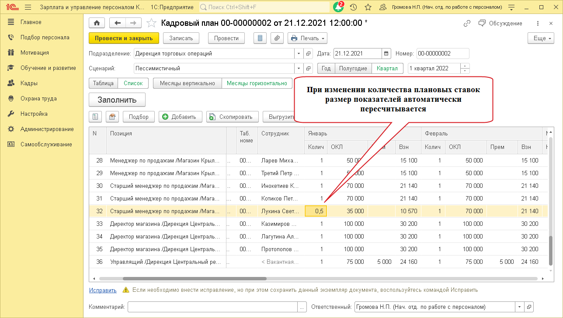Open the history clock icon
This screenshot has height=318, width=563.
pyautogui.click(x=354, y=7)
